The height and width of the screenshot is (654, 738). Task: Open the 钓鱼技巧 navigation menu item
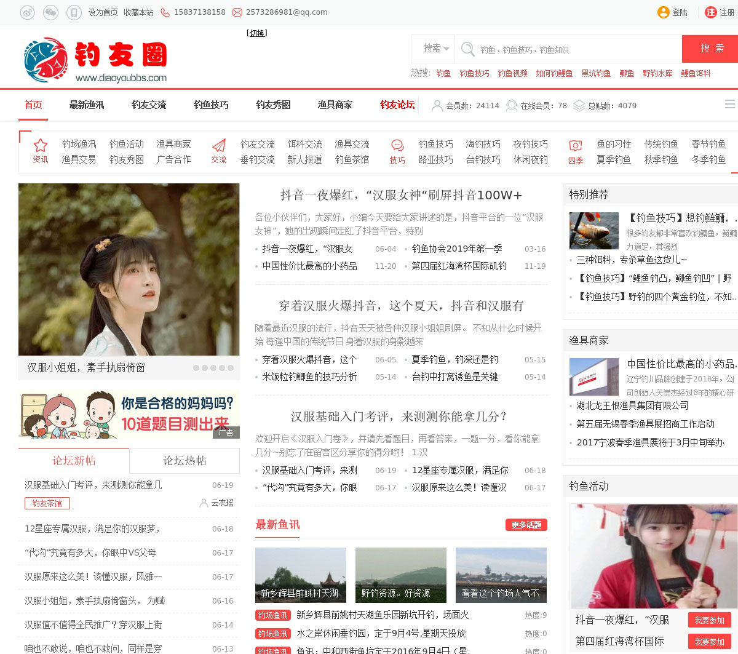point(211,105)
